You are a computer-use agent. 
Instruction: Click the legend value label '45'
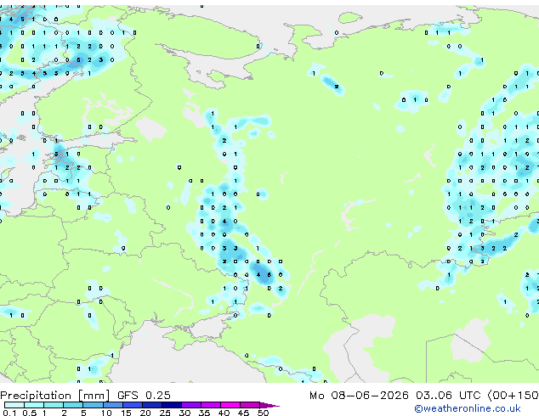pyautogui.click(x=243, y=413)
